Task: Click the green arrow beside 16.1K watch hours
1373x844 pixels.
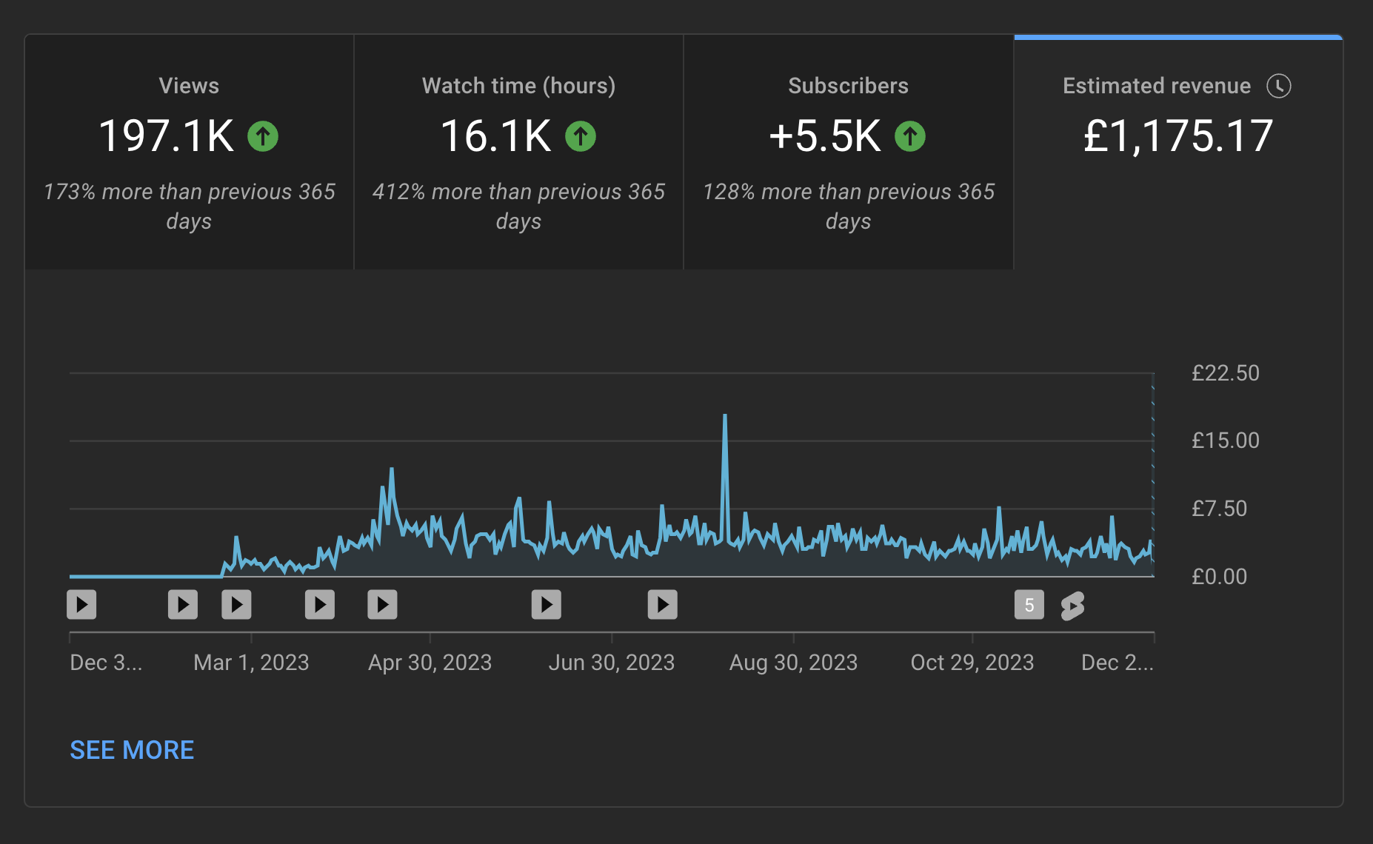Action: (581, 135)
